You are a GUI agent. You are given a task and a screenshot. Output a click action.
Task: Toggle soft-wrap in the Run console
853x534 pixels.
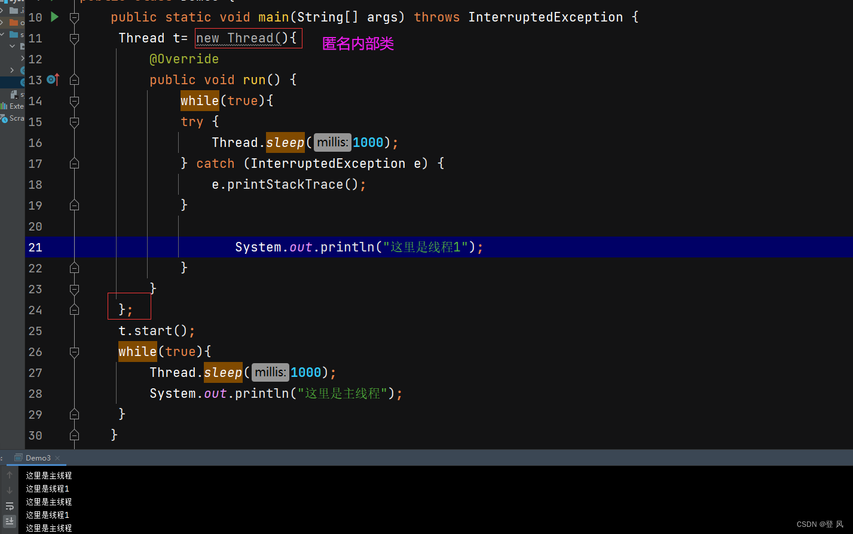coord(10,506)
